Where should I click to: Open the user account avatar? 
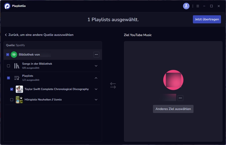click(x=186, y=6)
